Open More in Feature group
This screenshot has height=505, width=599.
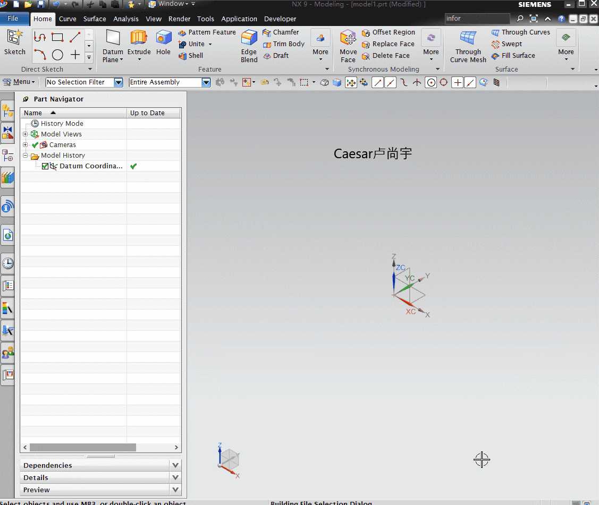[320, 46]
